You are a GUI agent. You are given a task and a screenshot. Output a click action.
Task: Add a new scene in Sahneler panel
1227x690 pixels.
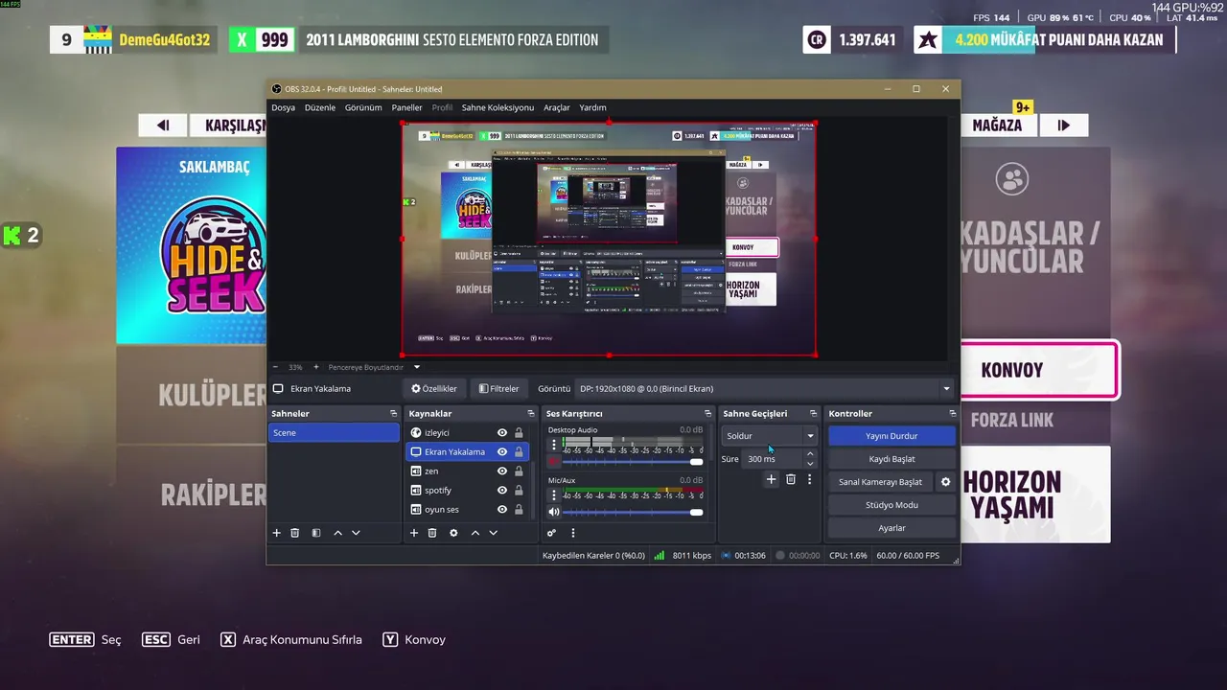(x=276, y=533)
